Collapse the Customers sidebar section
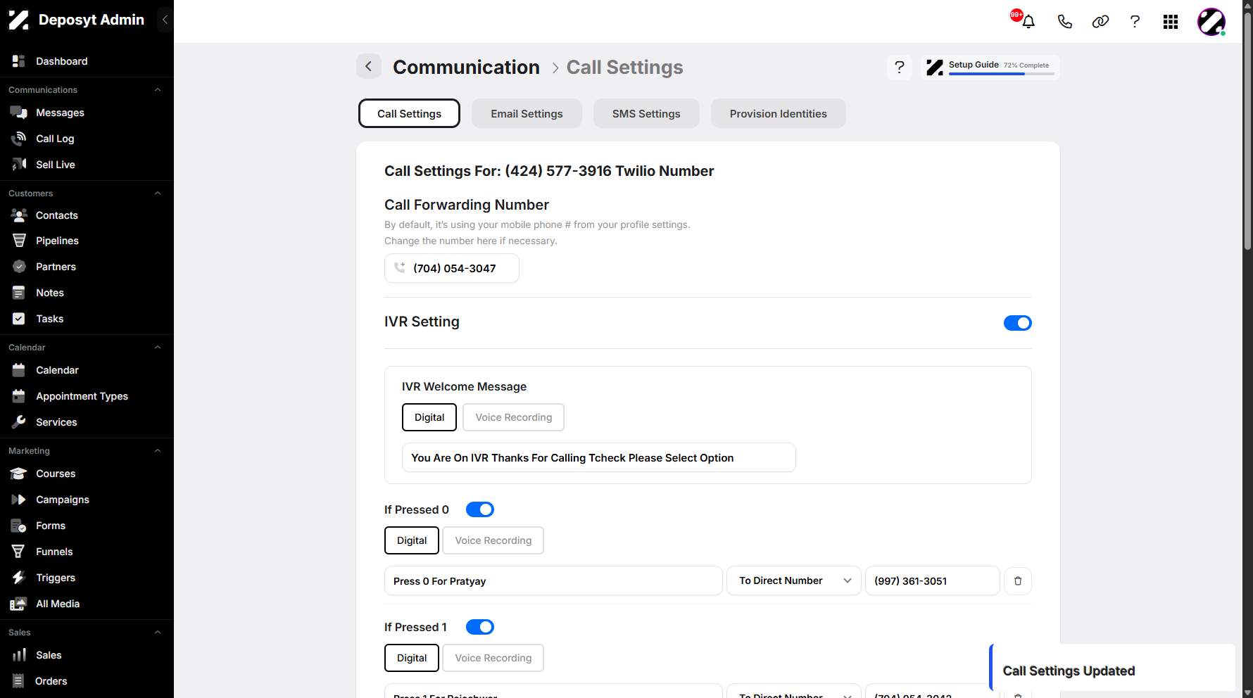Viewport: 1253px width, 698px height. tap(158, 193)
